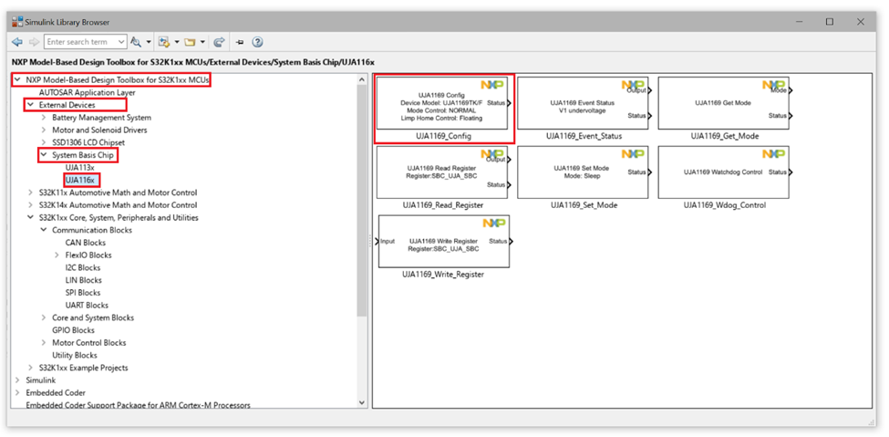Screen dimensions: 889x437
Task: Collapse S32K1xx Core, System, Peripherals node
Action: pyautogui.click(x=31, y=217)
